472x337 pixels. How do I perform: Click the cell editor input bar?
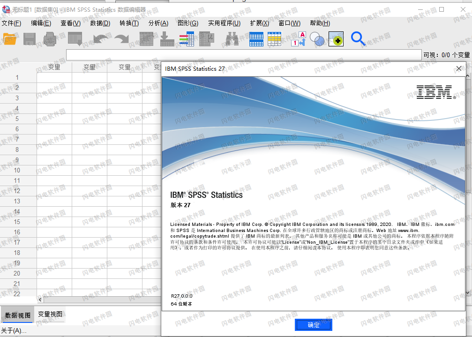[244, 55]
